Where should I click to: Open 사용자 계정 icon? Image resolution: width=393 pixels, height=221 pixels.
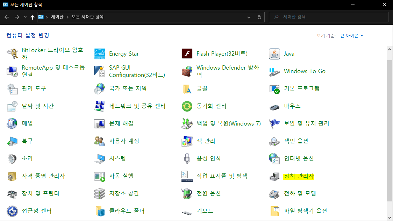click(x=100, y=141)
